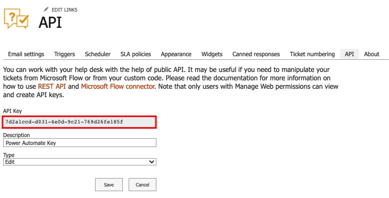Screen dimensions: 389x198
Task: Expand the Type dropdown set to Edit
Action: pos(80,162)
